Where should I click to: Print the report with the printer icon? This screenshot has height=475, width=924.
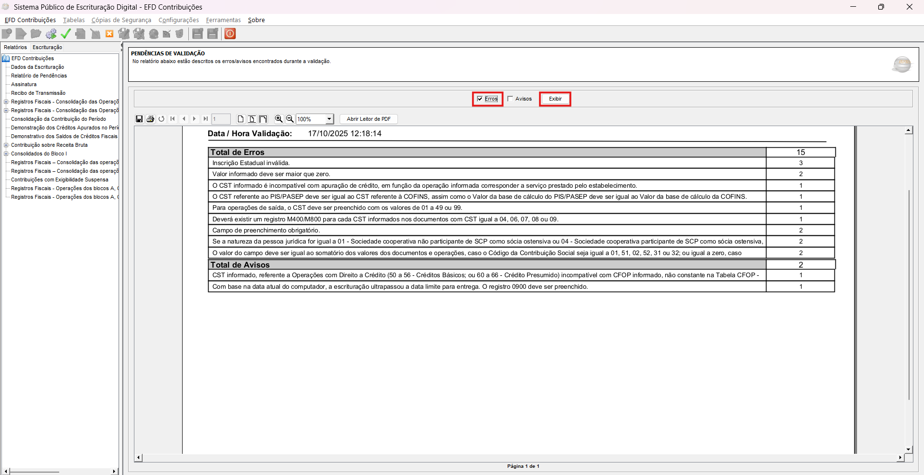[150, 119]
